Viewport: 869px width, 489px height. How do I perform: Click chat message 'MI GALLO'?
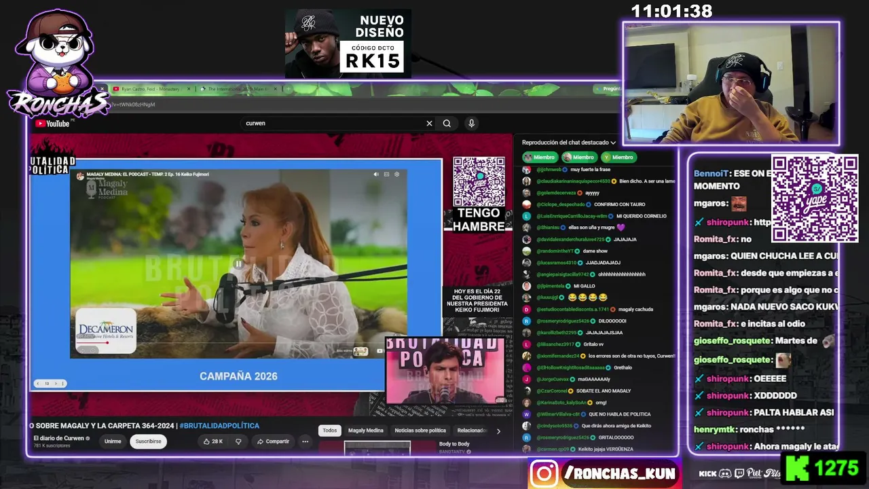tap(584, 286)
